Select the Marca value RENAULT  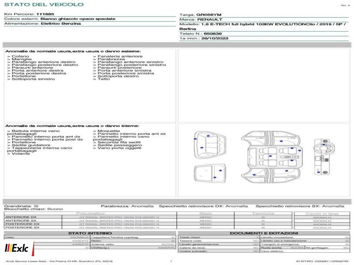coord(210,19)
